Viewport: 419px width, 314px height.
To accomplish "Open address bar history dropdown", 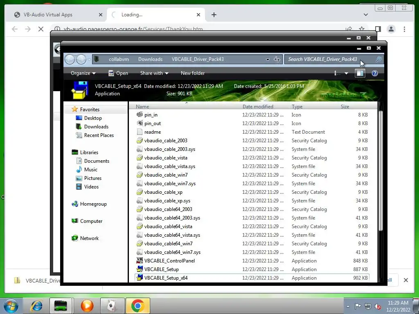I will click(268, 59).
